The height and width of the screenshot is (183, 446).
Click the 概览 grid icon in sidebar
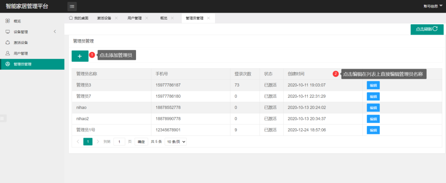[8, 21]
